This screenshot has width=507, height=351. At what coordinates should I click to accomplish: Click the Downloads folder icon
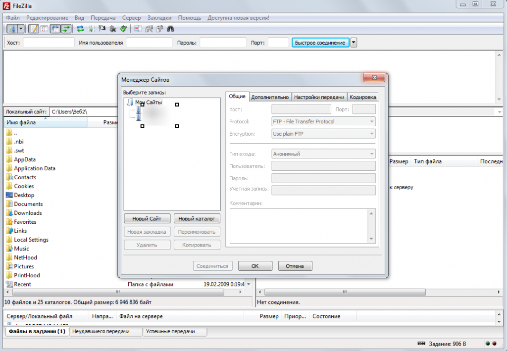[x=9, y=213]
